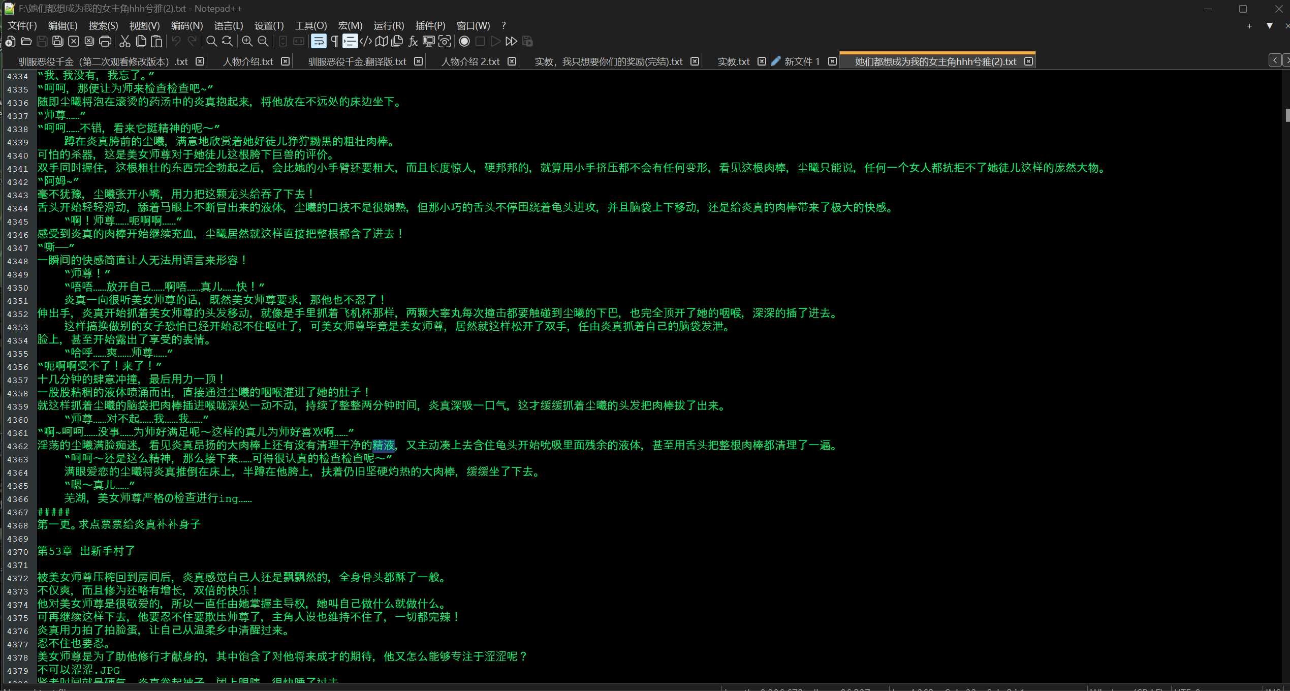Toggle Show All Characters pilcrow button
This screenshot has height=691, width=1290.
[334, 41]
